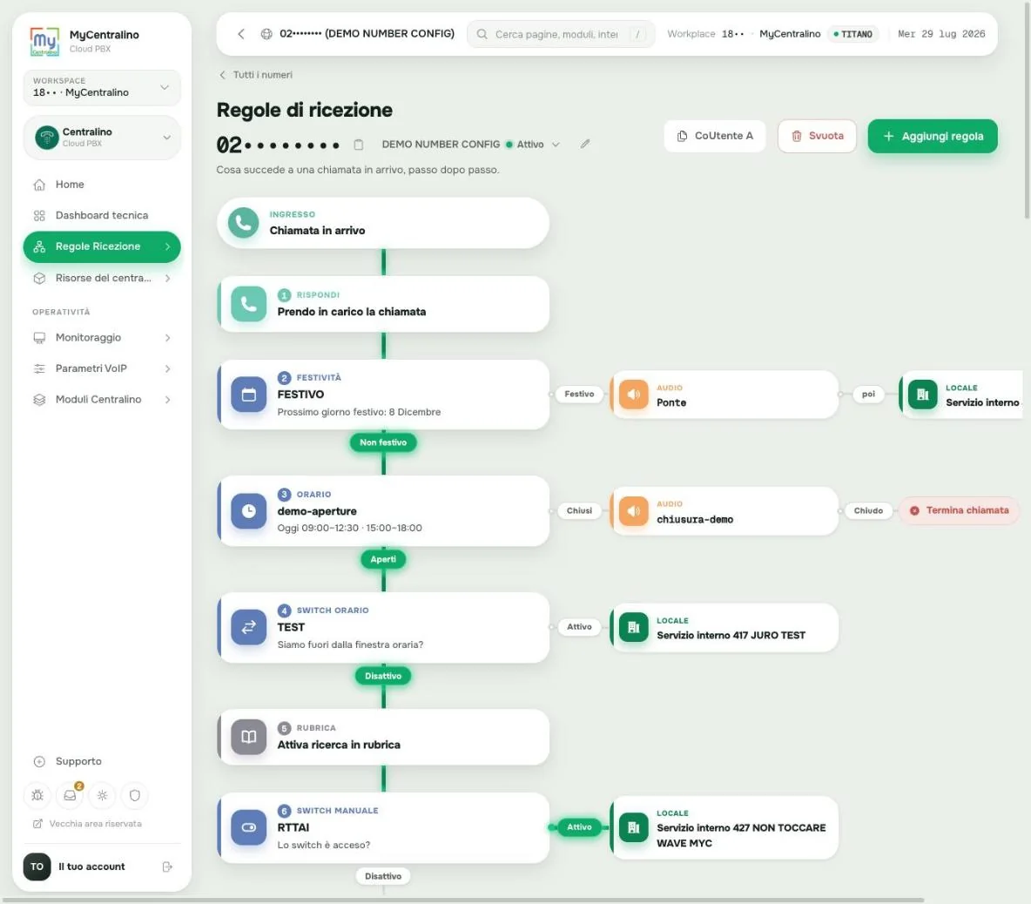
Task: Edit the number name with pencil icon
Action: (x=585, y=144)
